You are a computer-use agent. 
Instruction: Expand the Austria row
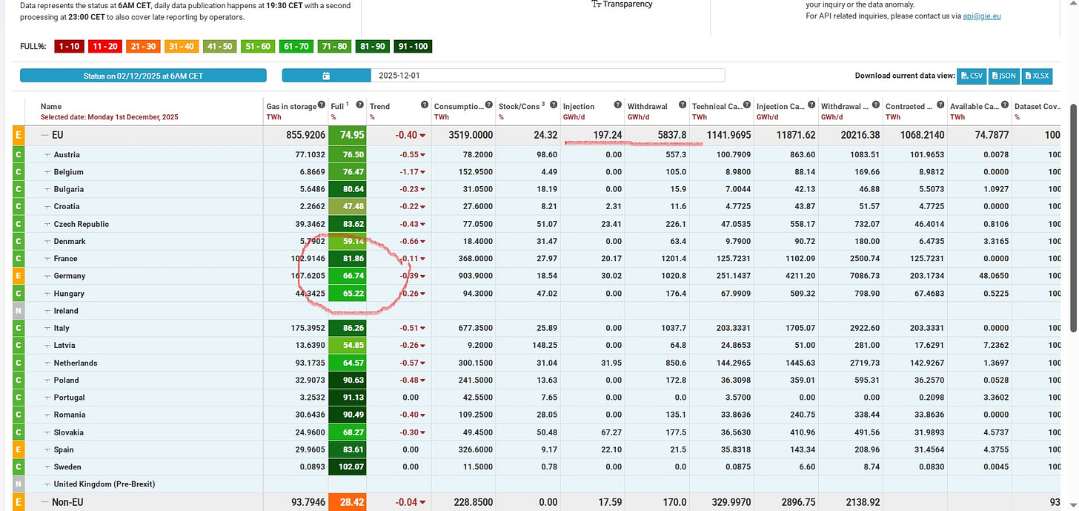click(x=47, y=155)
